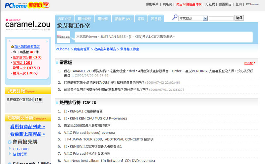Click the round bullet icon beside 會員搶先購
This screenshot has width=265, height=164.
point(10,142)
